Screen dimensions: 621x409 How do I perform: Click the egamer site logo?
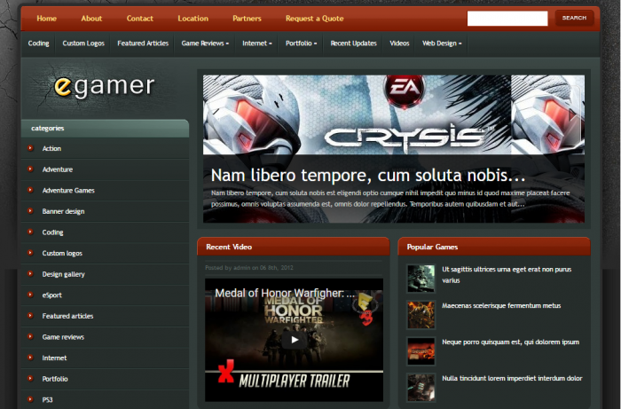pyautogui.click(x=104, y=87)
